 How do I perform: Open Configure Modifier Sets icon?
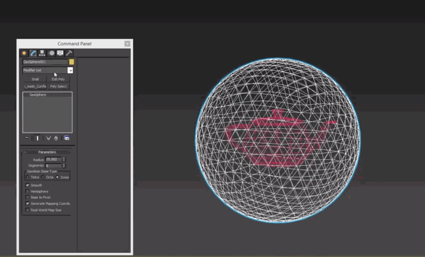(67, 138)
